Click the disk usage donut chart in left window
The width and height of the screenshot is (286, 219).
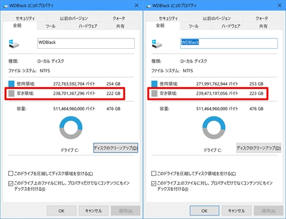[71, 128]
